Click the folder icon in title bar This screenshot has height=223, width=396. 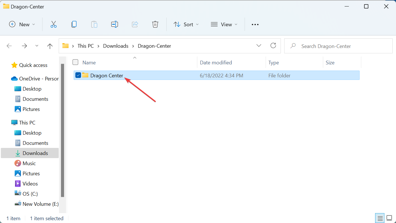pos(6,6)
